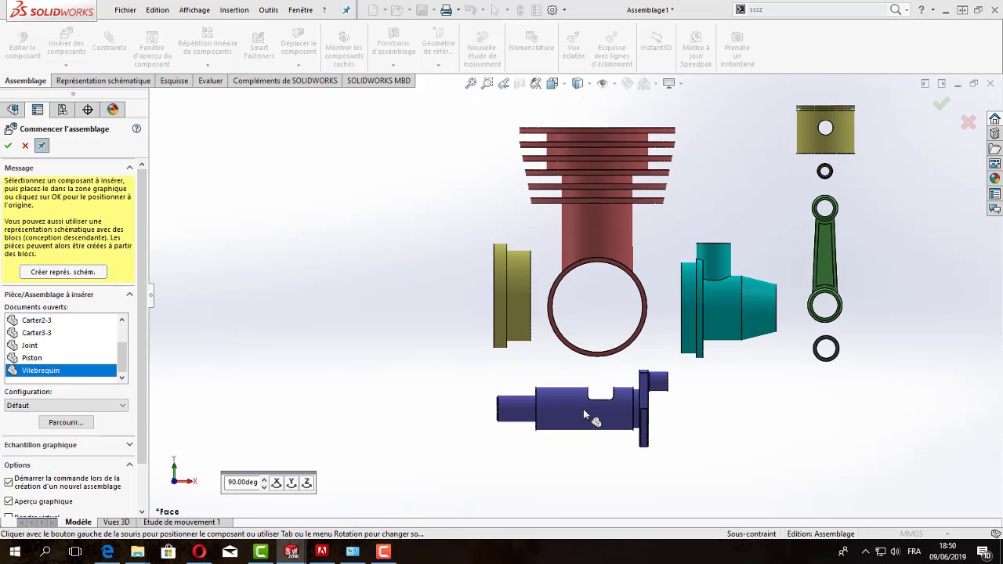1003x564 pixels.
Task: Toggle Aperçu graphique checkbox
Action: click(x=9, y=501)
